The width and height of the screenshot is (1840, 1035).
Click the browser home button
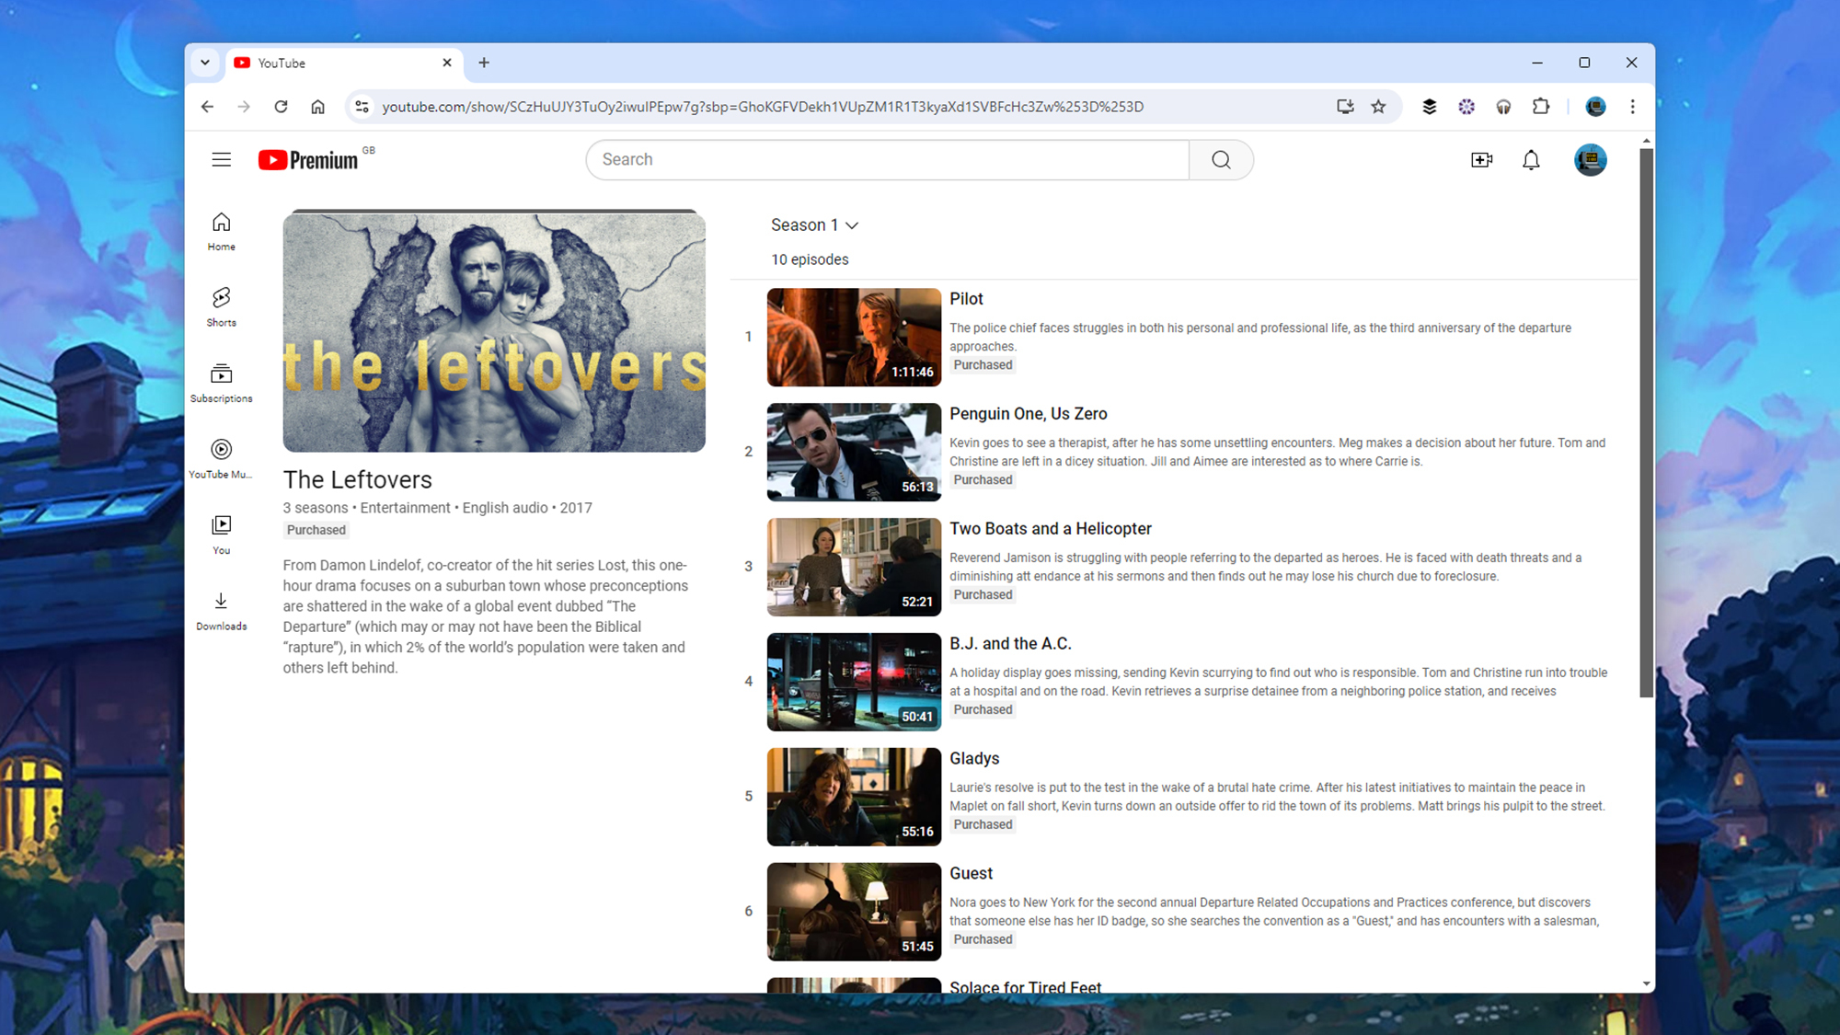[317, 107]
